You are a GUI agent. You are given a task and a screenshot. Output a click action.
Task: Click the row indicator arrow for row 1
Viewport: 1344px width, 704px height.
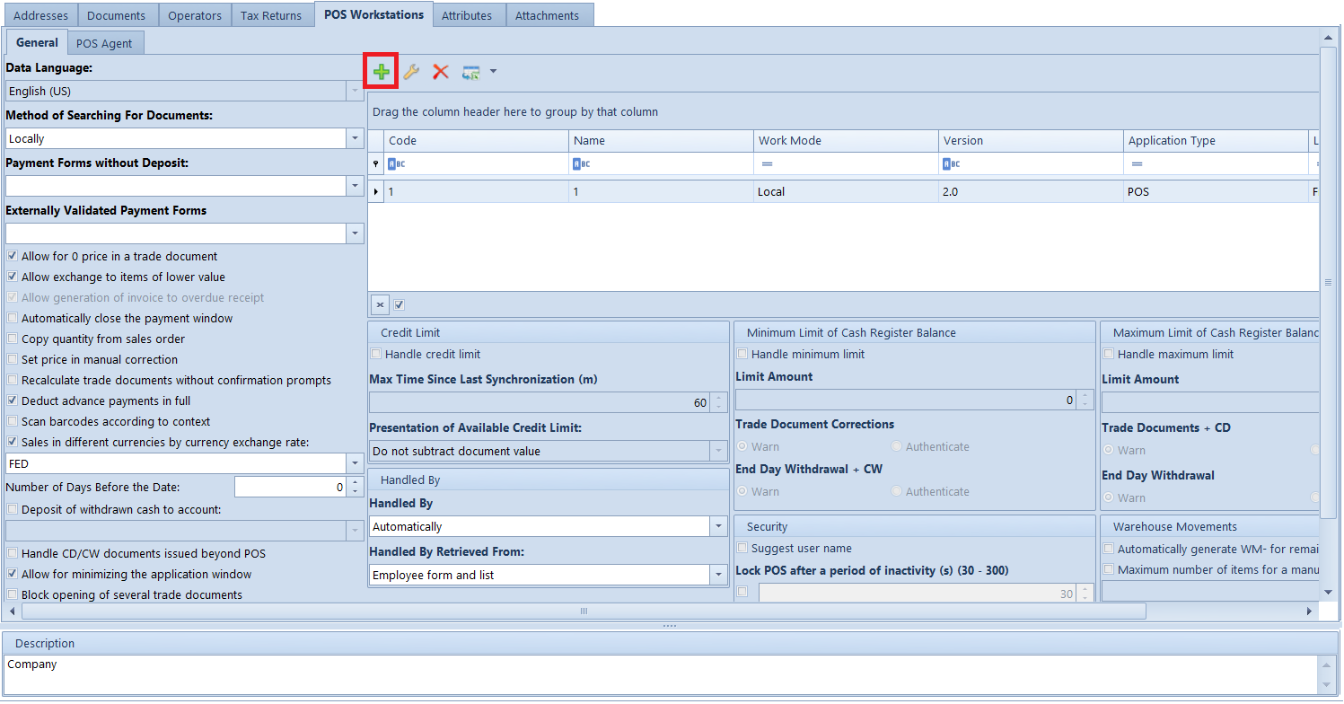click(x=376, y=192)
